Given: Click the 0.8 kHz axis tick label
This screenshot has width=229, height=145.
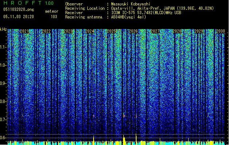Looking at the screenshot, I should click(x=3, y=101).
